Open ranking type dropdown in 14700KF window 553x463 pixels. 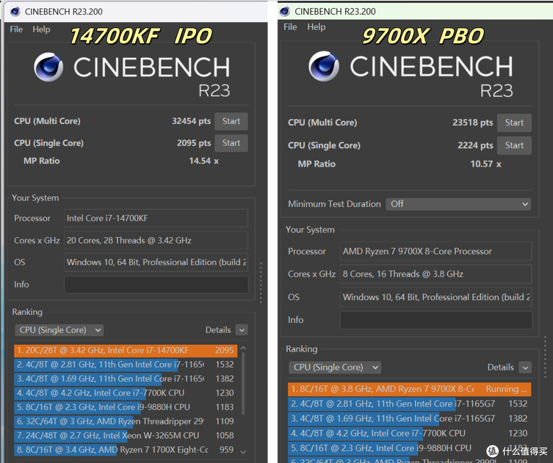[59, 330]
